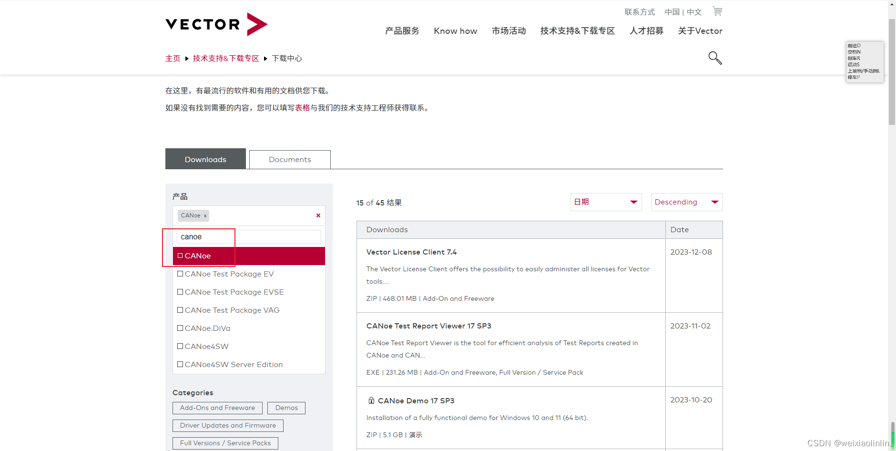The image size is (896, 451).
Task: Switch to the Documents tab
Action: pyautogui.click(x=290, y=159)
